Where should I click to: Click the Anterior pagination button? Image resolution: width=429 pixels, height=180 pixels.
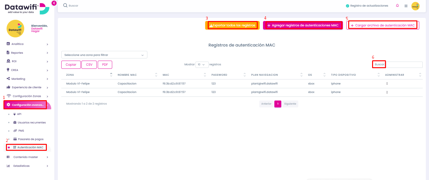[x=267, y=104]
